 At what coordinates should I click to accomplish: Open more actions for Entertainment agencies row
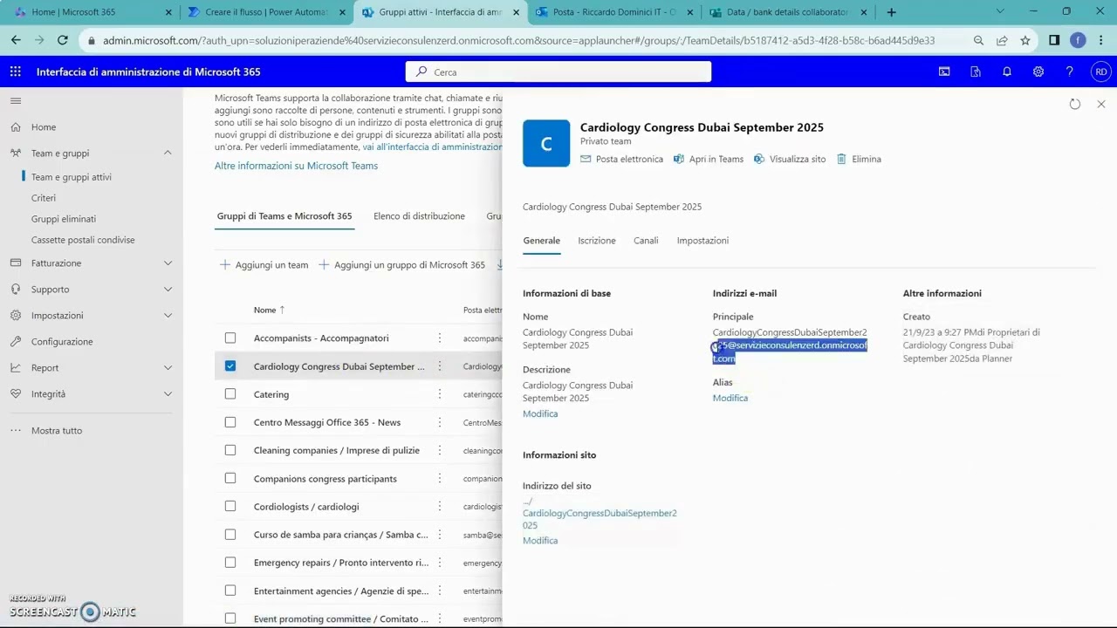(440, 590)
